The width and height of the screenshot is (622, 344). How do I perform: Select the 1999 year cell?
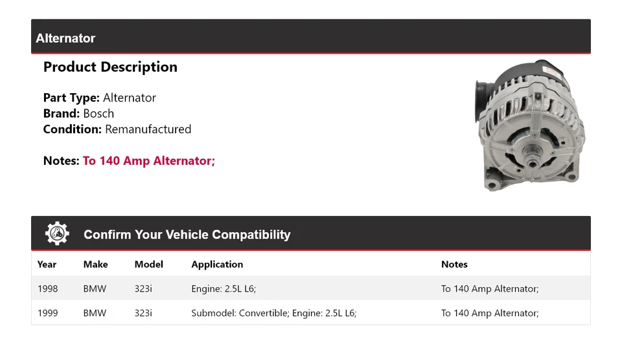tap(47, 313)
